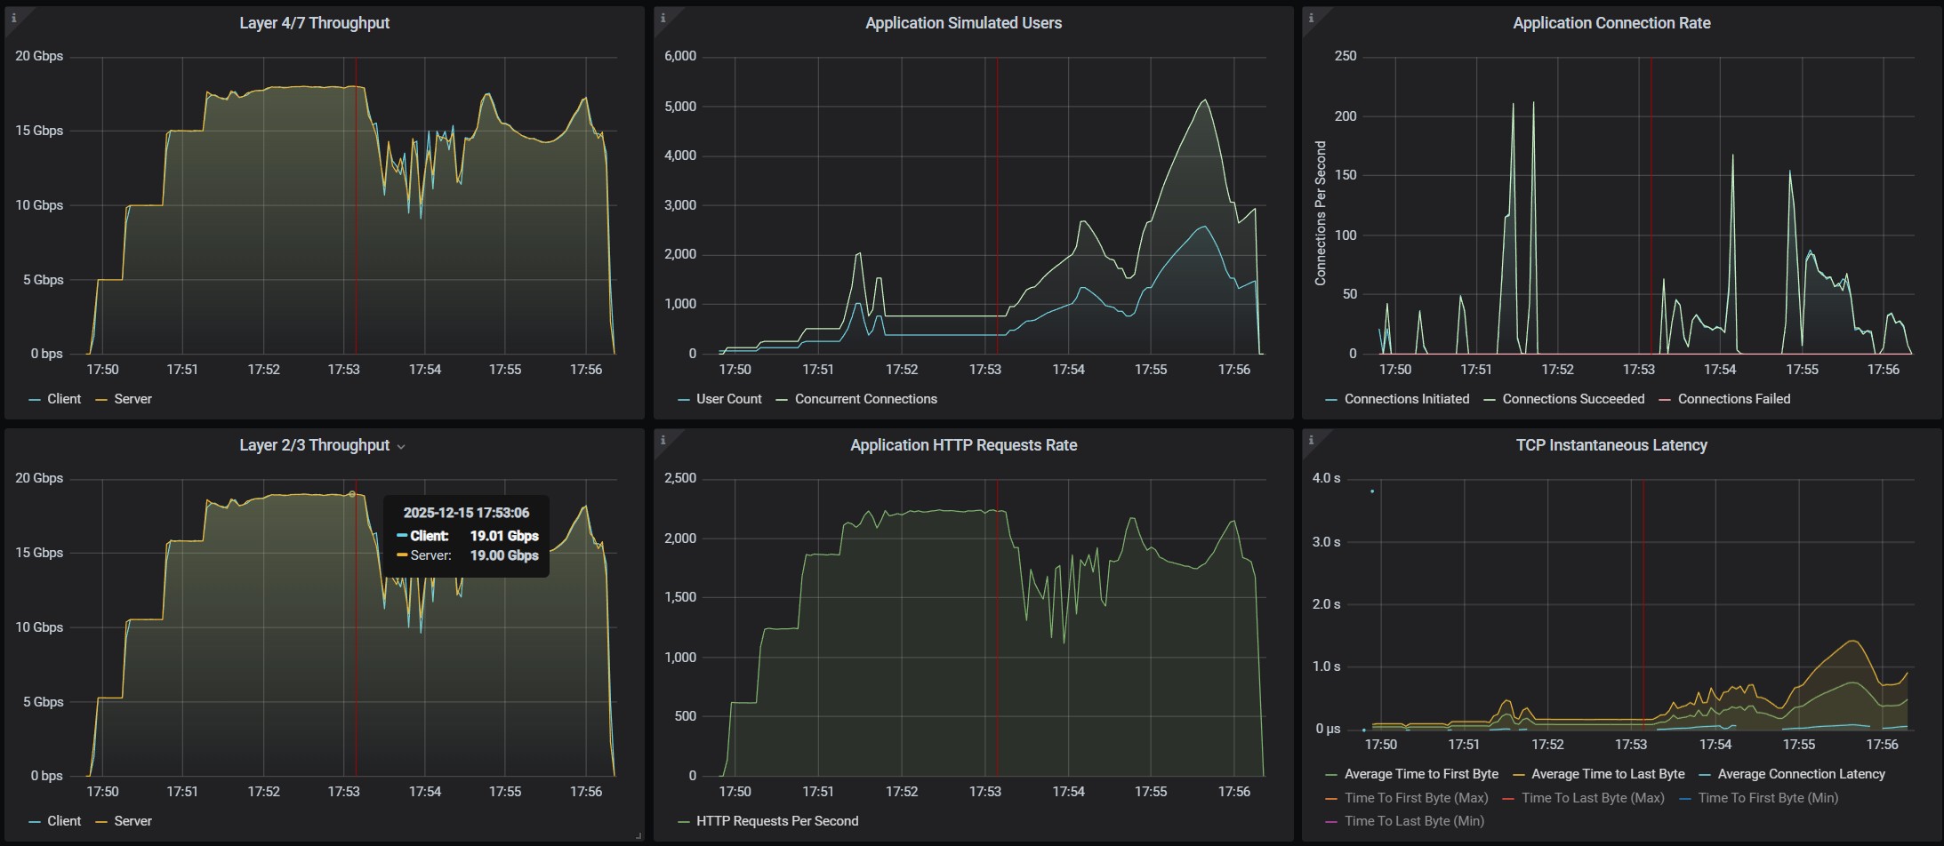Click the tooltip timestamp 2025-12-15 17:53:06
The width and height of the screenshot is (1944, 846).
click(x=466, y=513)
